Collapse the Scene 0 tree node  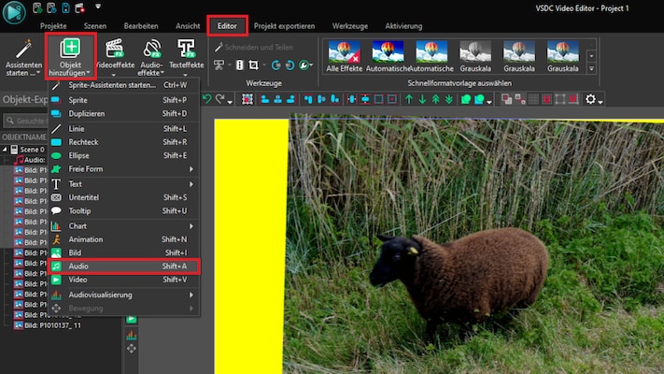click(5, 149)
